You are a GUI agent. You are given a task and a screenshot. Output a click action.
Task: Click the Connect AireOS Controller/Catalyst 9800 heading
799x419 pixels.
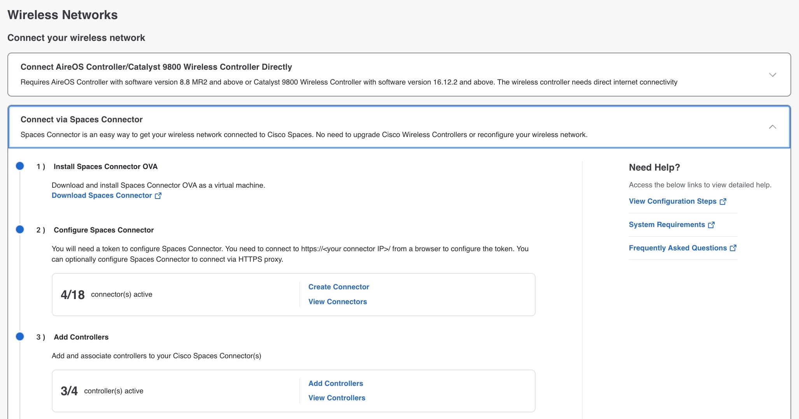(x=156, y=67)
